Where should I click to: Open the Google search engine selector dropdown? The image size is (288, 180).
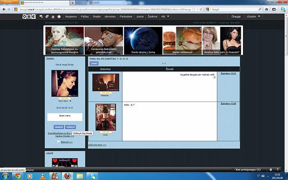(x=208, y=9)
